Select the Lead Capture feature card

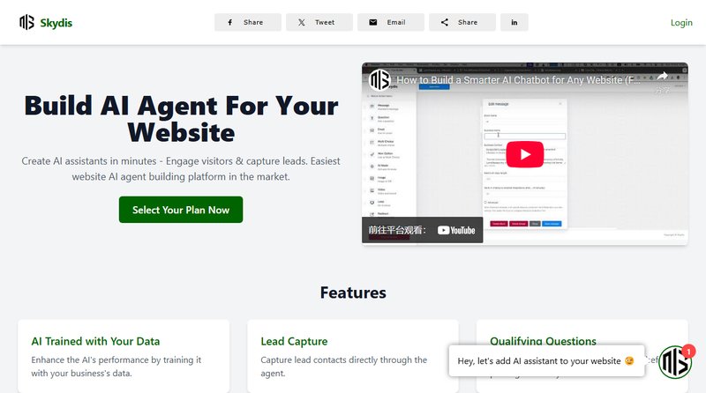pos(353,355)
